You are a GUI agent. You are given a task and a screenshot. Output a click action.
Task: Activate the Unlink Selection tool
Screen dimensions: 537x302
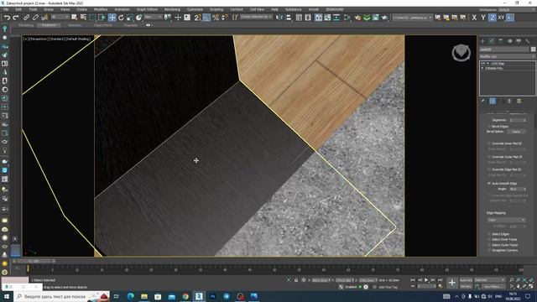click(35, 18)
